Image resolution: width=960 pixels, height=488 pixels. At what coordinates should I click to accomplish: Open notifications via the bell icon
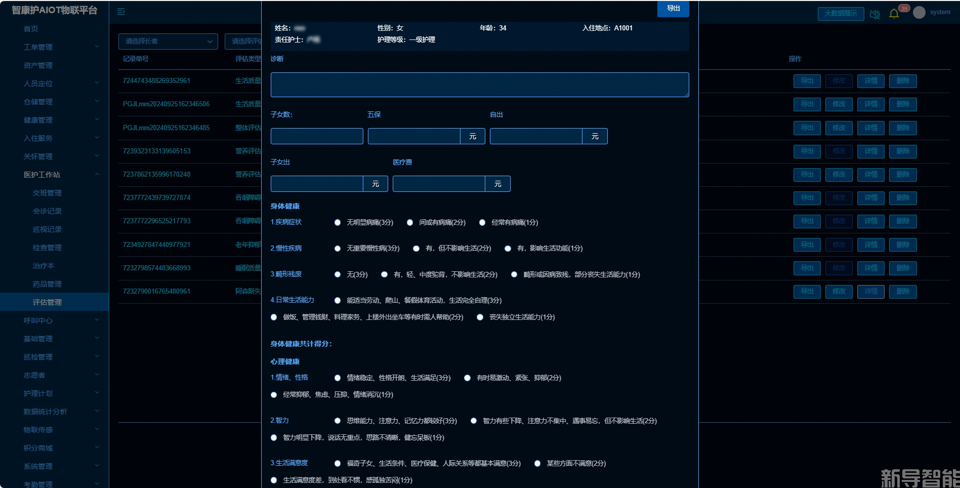pyautogui.click(x=894, y=14)
